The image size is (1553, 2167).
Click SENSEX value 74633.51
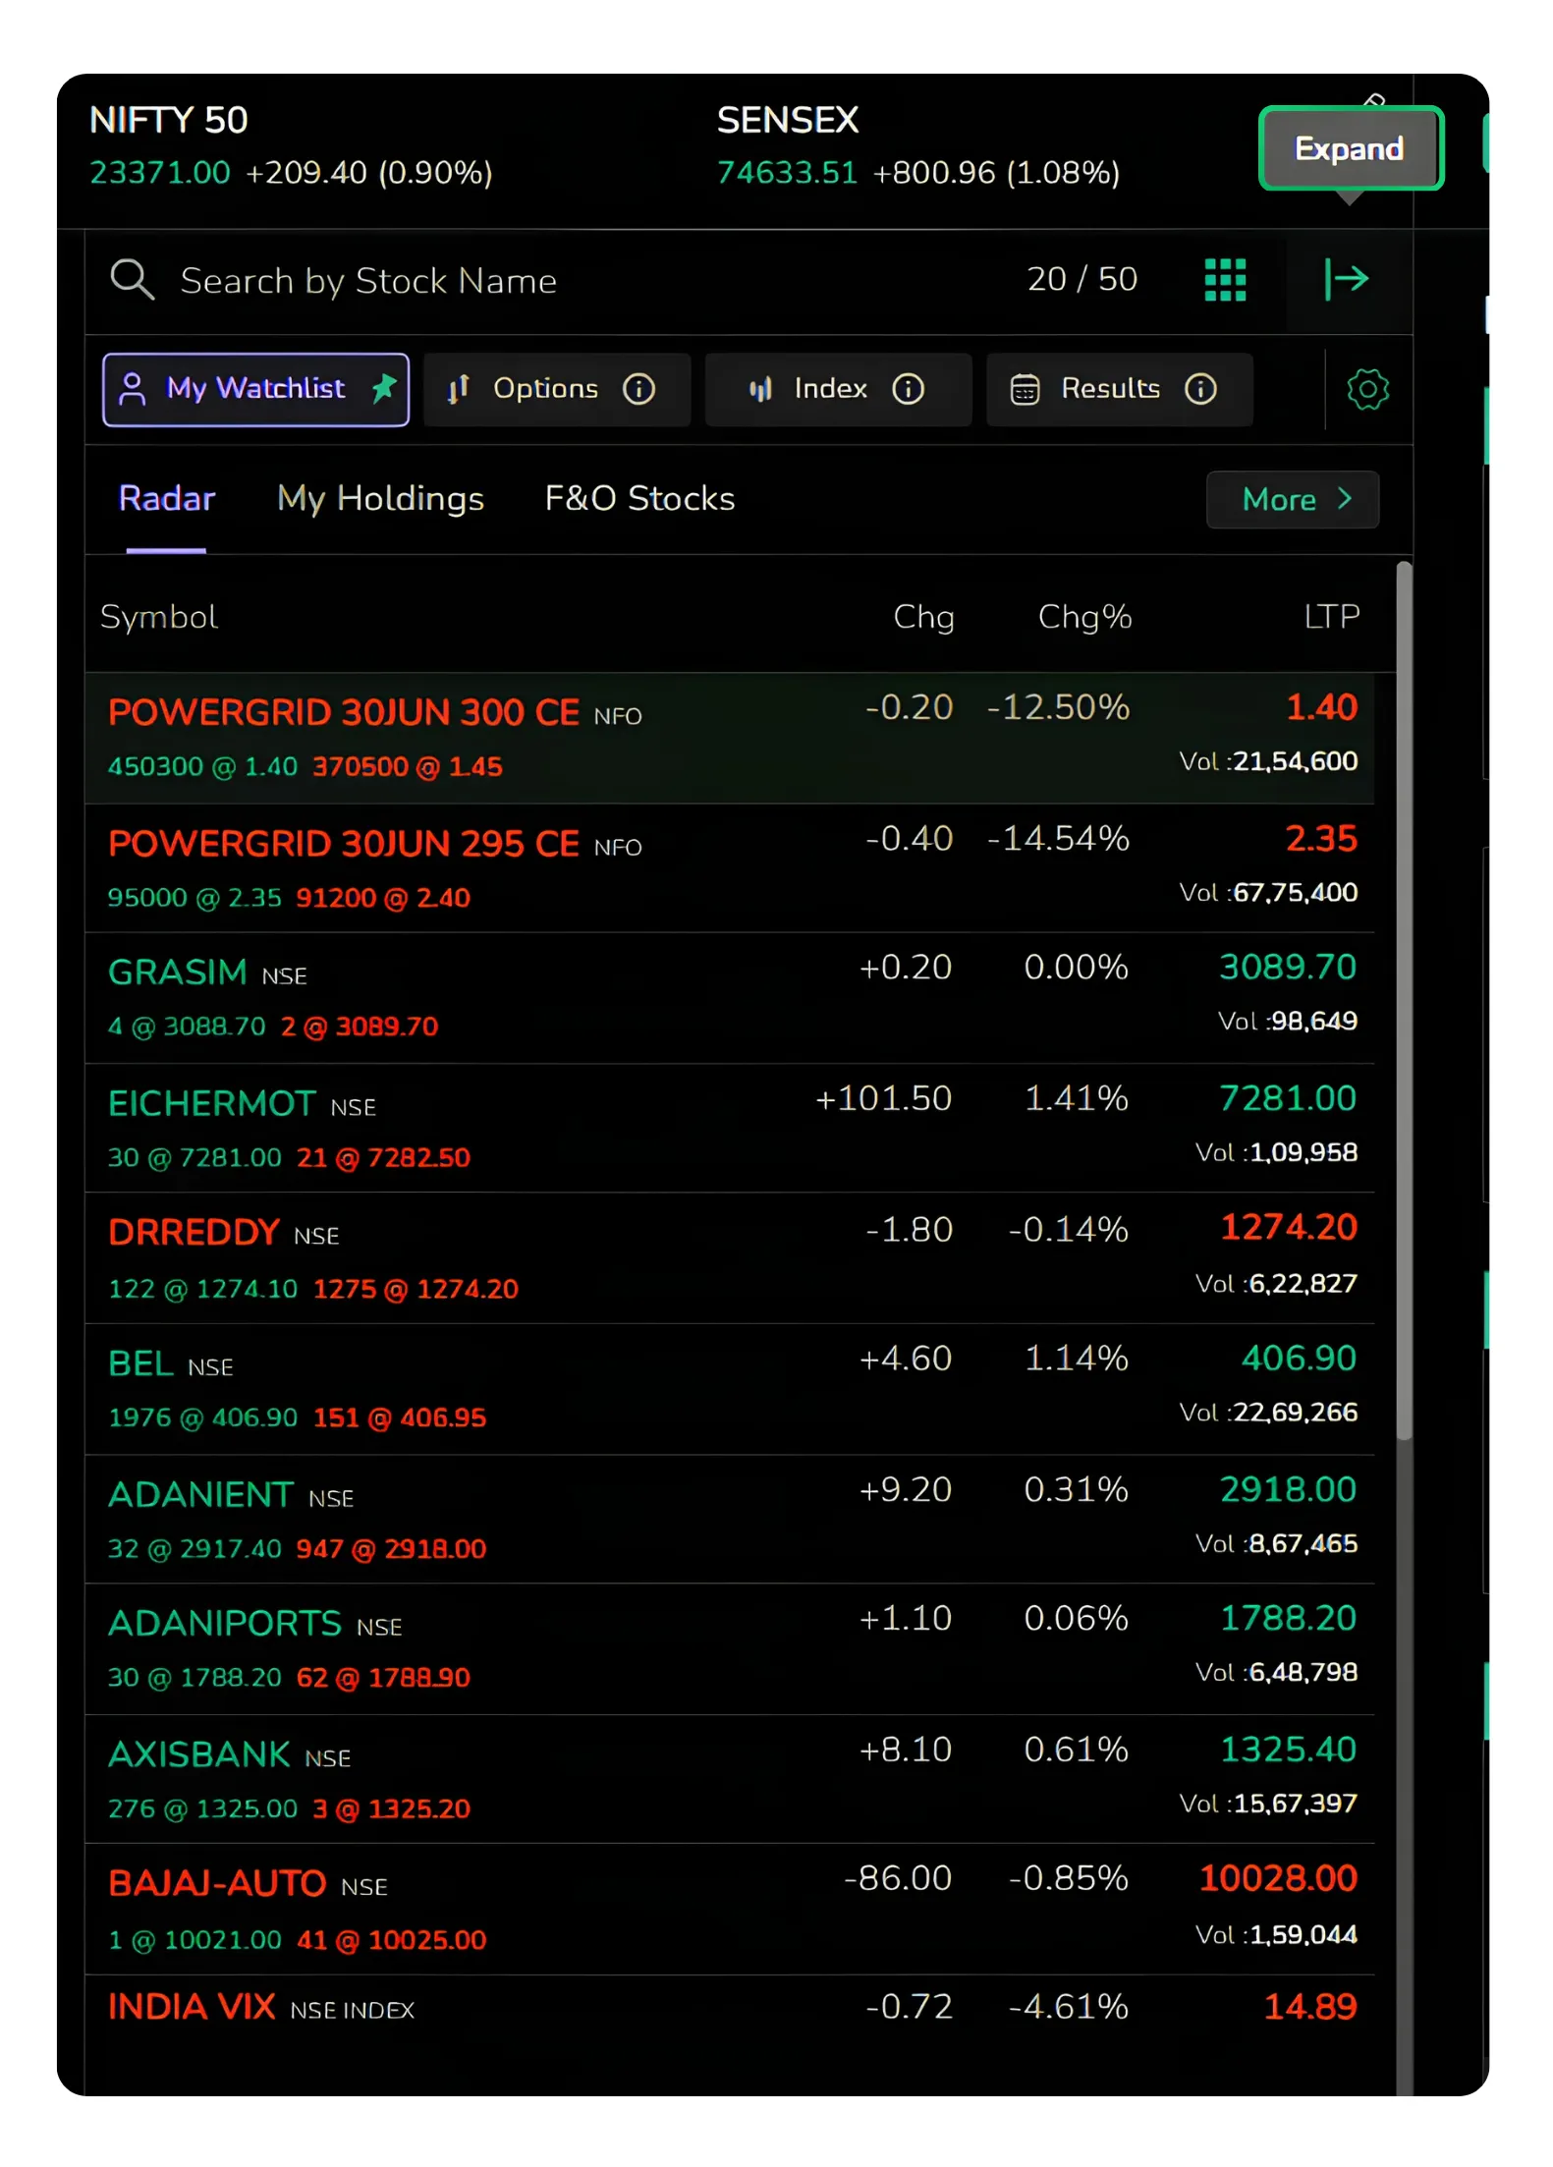(787, 173)
